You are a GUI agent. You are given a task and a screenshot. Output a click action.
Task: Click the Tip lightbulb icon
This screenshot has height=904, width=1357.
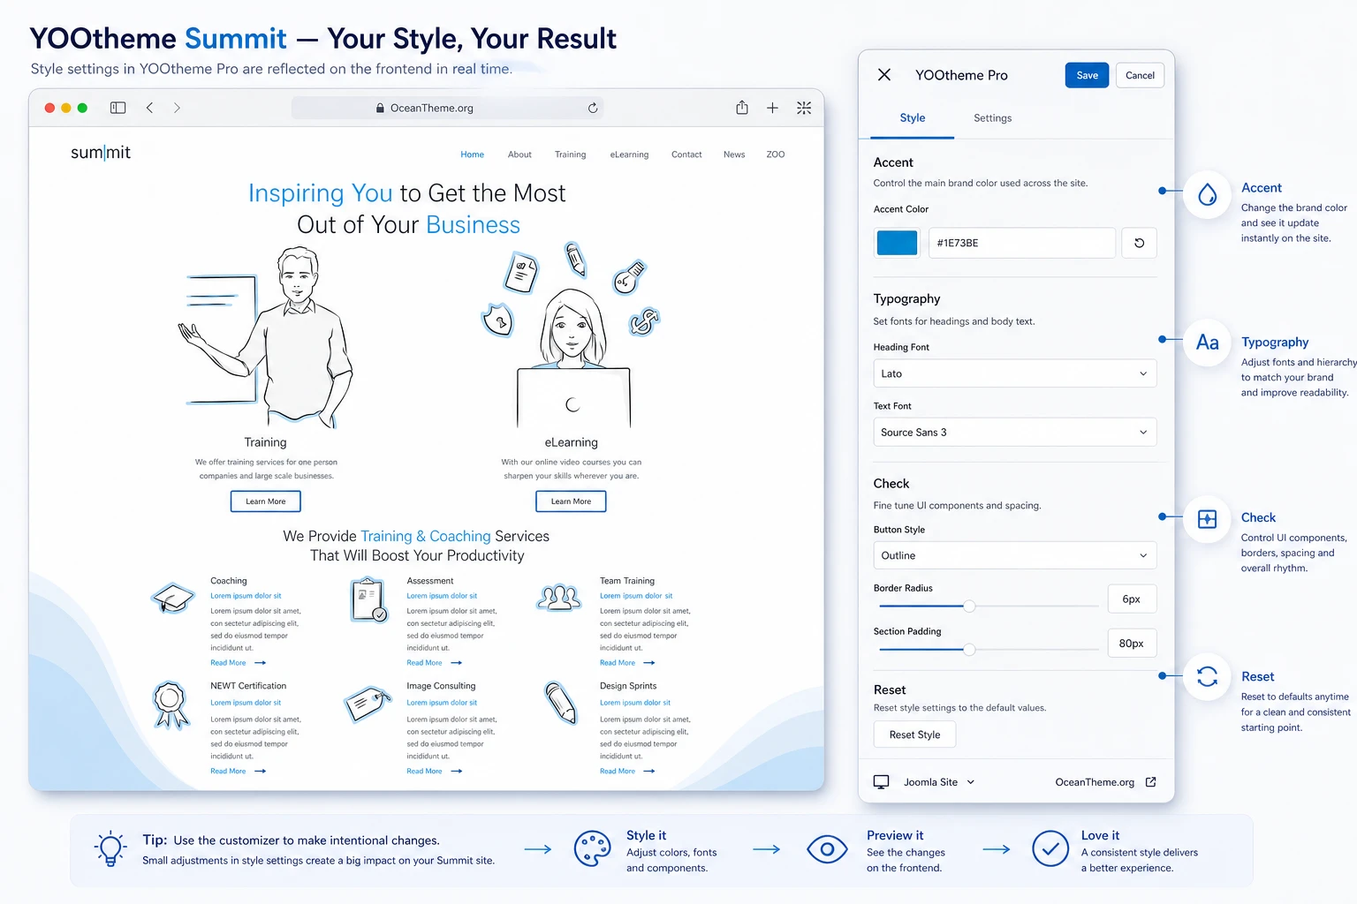point(110,849)
